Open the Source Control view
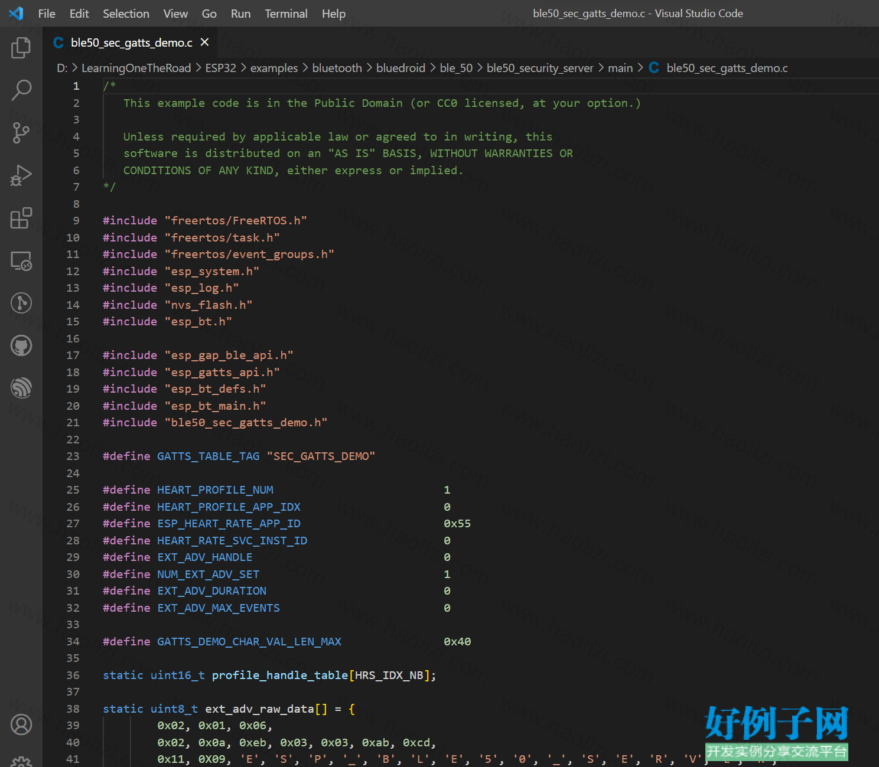The width and height of the screenshot is (879, 767). coord(21,133)
